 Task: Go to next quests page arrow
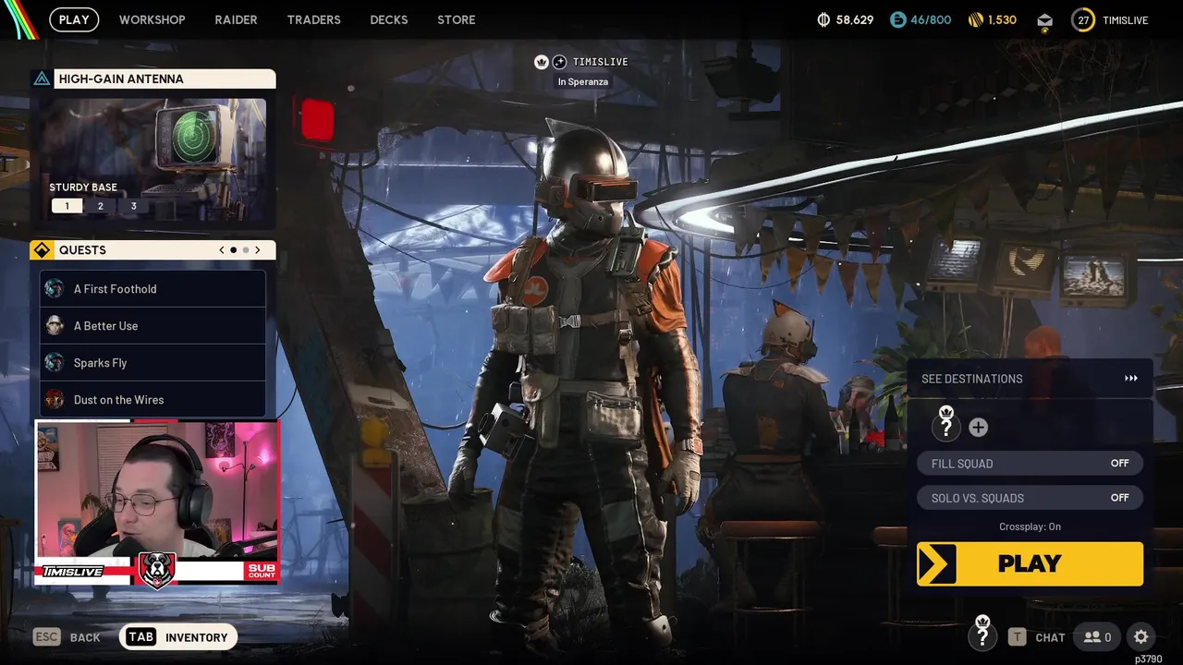pos(258,250)
